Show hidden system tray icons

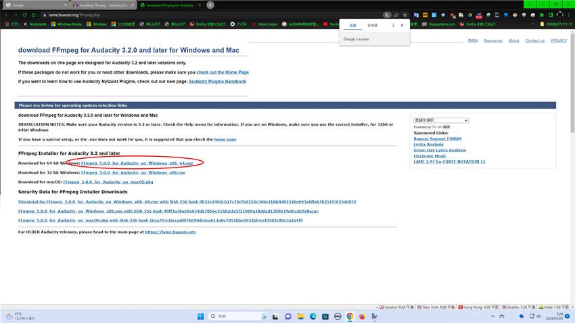[x=492, y=316]
